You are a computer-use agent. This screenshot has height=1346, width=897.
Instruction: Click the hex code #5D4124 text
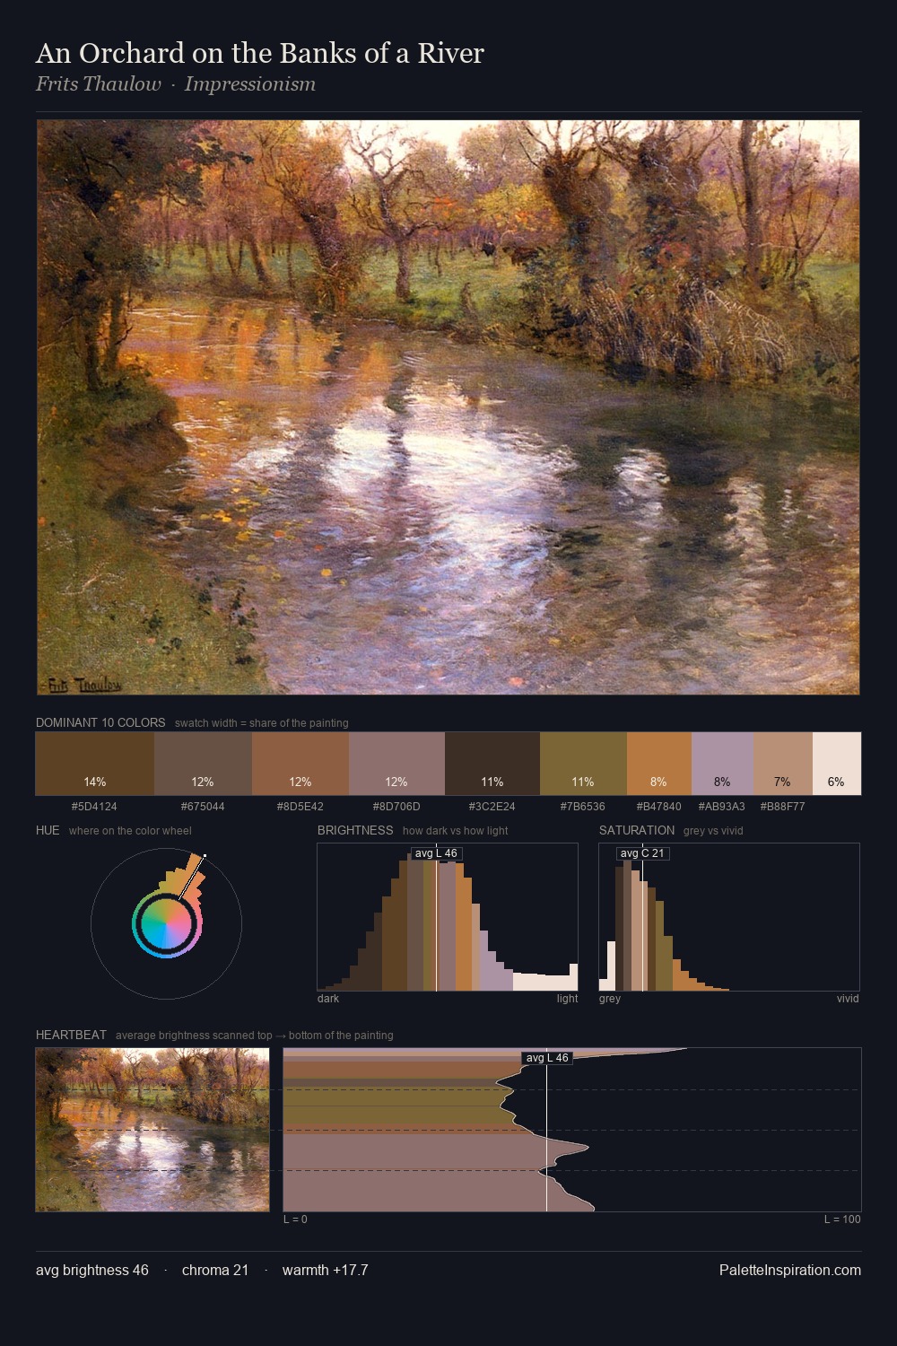click(94, 807)
